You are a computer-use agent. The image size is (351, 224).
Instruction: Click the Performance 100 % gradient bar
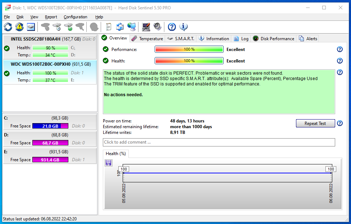pyautogui.click(x=189, y=49)
